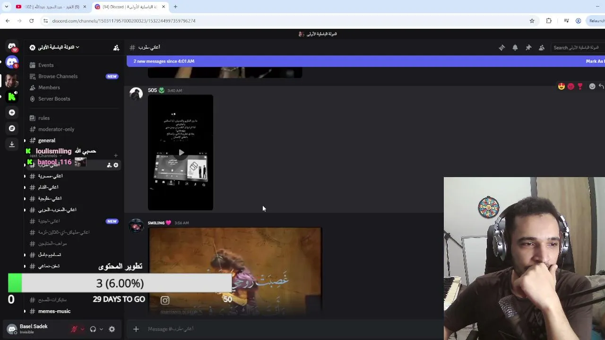Image resolution: width=605 pixels, height=340 pixels.
Task: React with the angry red emoji
Action: tap(571, 86)
